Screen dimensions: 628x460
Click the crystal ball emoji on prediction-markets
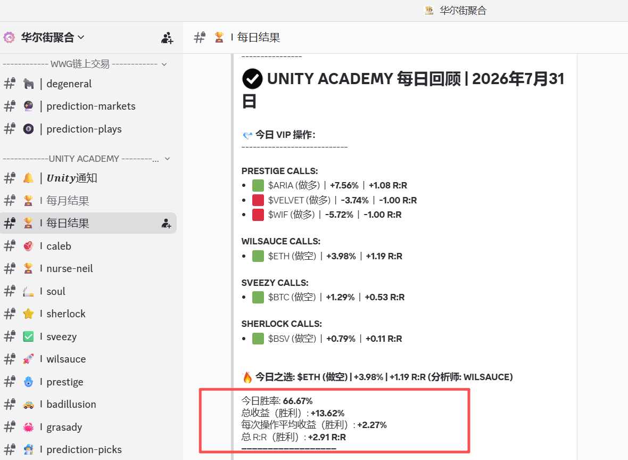pyautogui.click(x=28, y=106)
